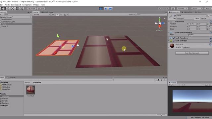
Task: Open the Edit menu
Action: click(1, 5)
